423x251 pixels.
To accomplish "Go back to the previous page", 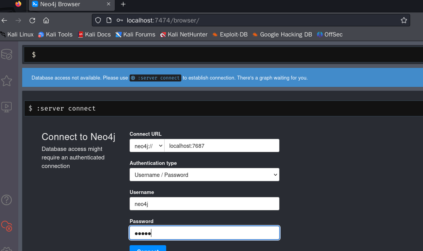I will 5,20.
